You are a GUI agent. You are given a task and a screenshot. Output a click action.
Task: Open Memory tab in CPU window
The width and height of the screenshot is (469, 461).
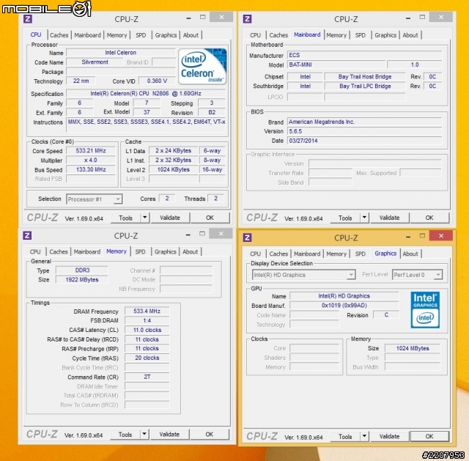tap(117, 35)
